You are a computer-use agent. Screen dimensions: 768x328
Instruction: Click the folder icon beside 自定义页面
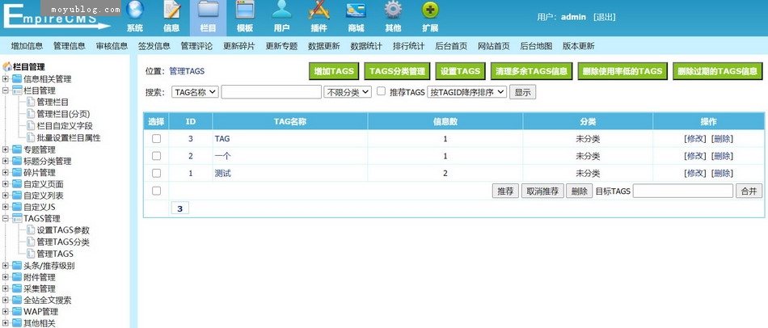(x=17, y=184)
